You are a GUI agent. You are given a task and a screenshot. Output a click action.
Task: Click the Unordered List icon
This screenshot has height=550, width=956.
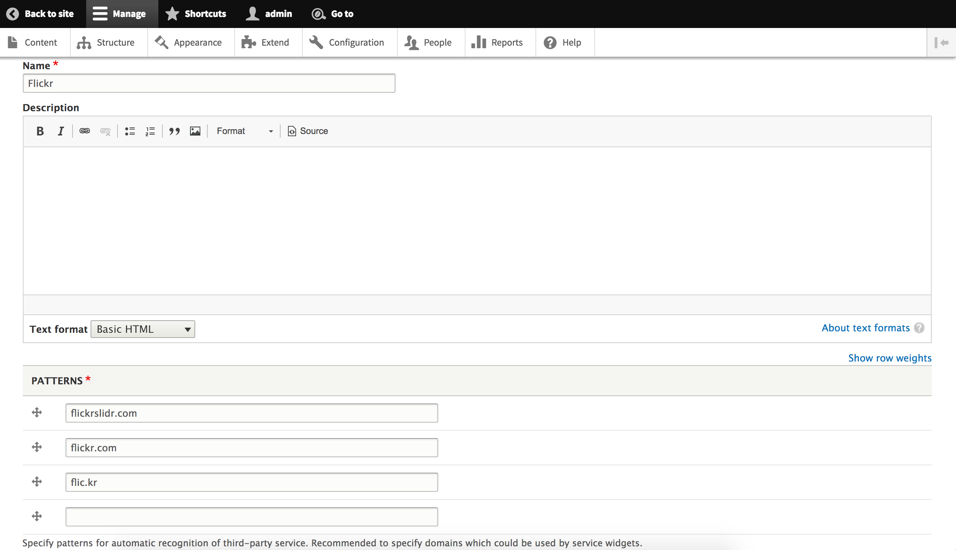129,131
